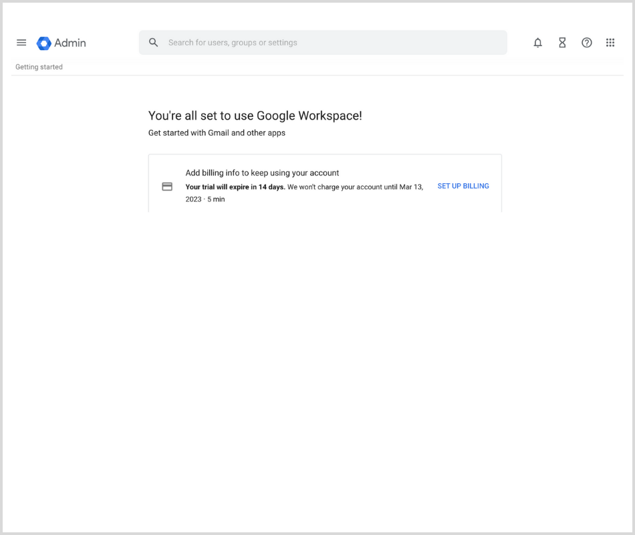Click 'You're all set to use Google Workspace!' heading

(255, 116)
